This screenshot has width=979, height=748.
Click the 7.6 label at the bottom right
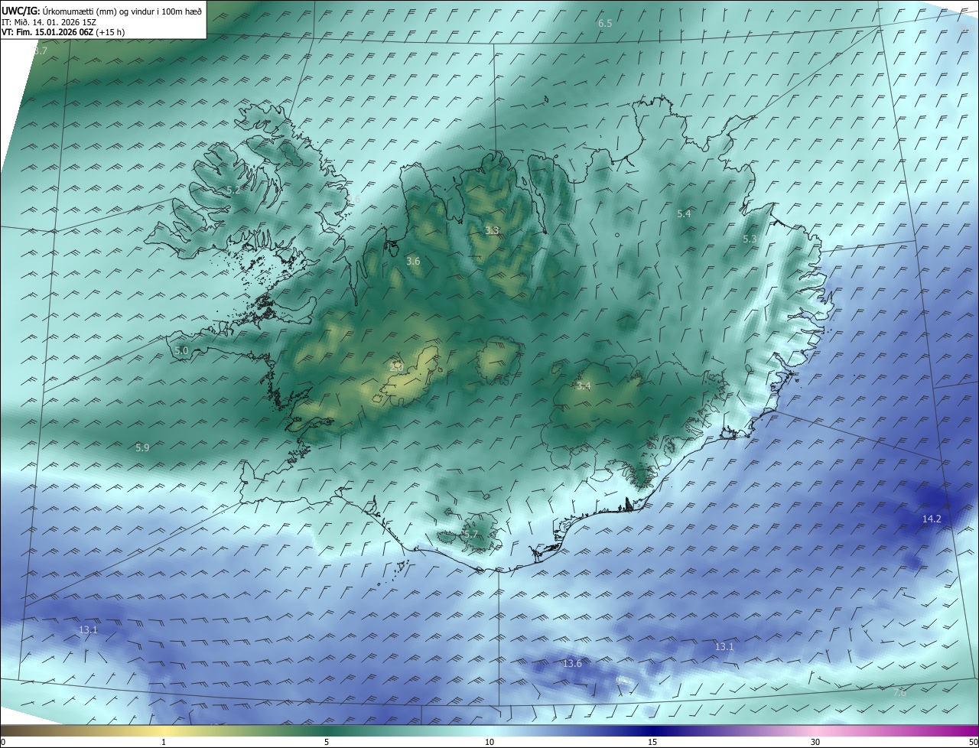point(899,692)
